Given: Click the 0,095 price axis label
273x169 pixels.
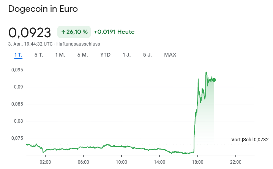Looking at the screenshot, I should 17,70.
